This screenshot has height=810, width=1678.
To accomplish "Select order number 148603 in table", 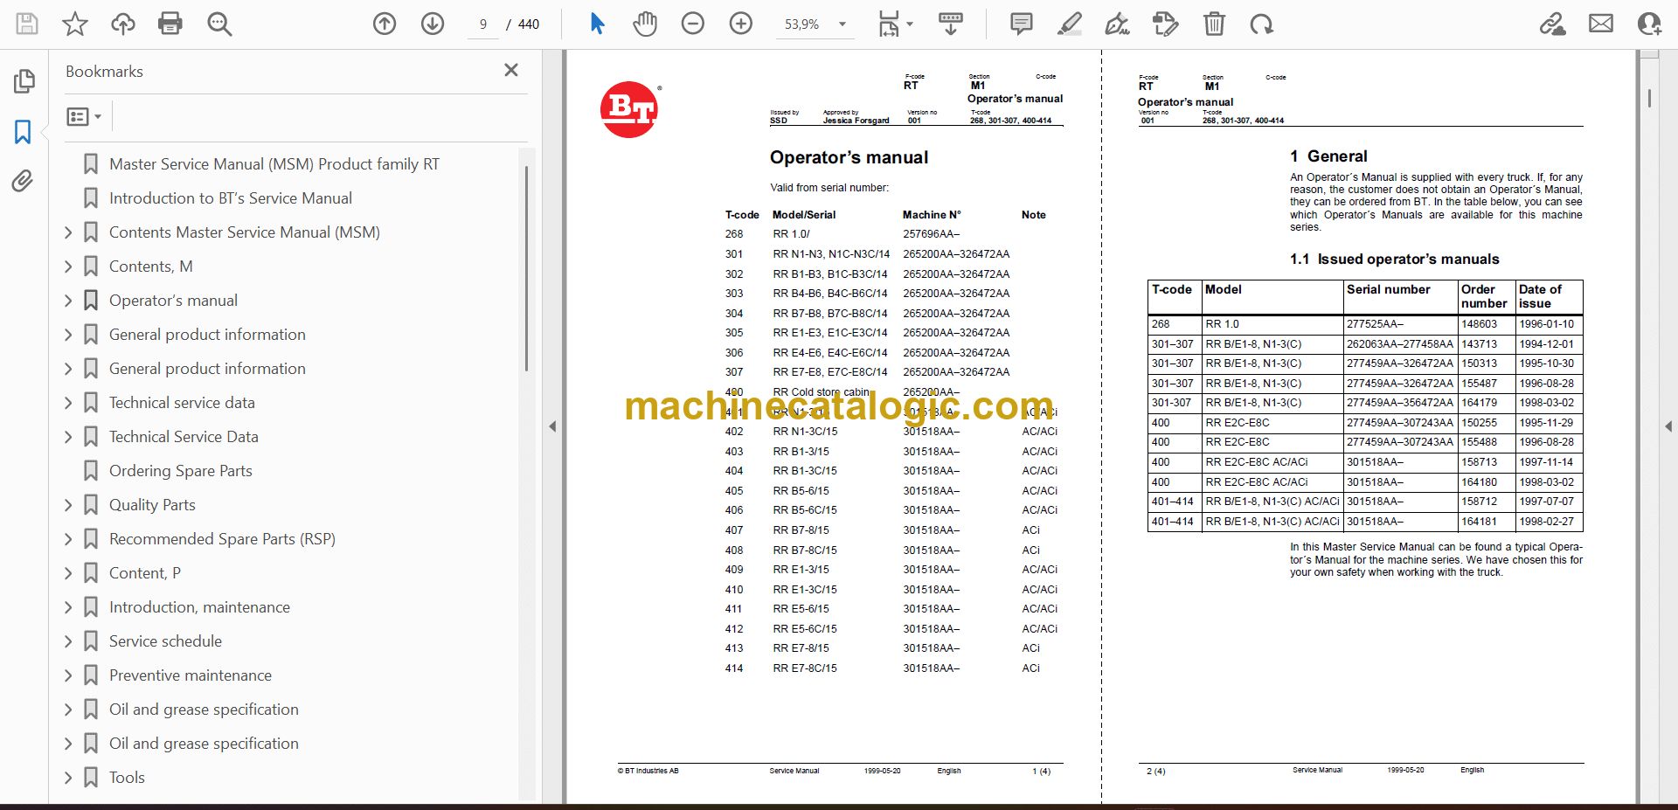I will [1480, 324].
